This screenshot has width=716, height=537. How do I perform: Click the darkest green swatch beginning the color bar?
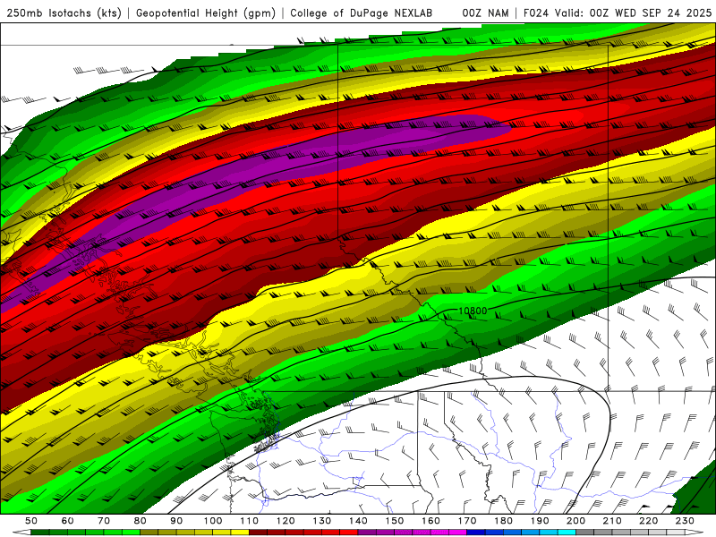pyautogui.click(x=40, y=532)
